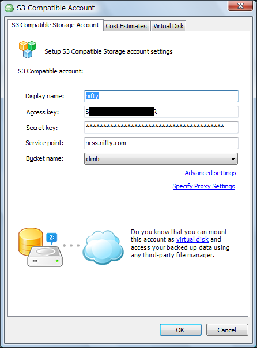
Task: Click the hard drive disk icon
Action: [45, 256]
